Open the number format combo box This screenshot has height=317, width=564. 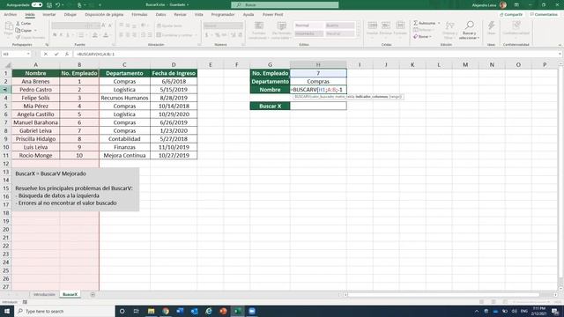(x=223, y=26)
